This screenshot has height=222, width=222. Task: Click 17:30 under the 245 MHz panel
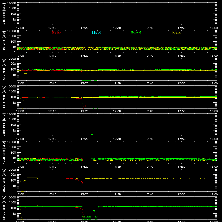pos(117,28)
